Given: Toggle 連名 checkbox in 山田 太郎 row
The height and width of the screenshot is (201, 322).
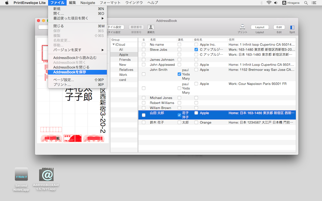Looking at the screenshot, I should 179,115.
